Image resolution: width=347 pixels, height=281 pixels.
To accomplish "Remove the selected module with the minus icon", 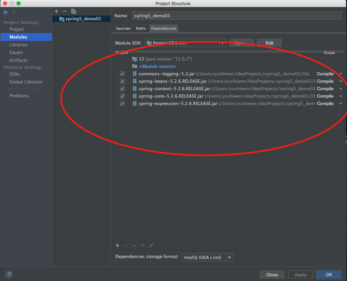I will tap(64, 11).
